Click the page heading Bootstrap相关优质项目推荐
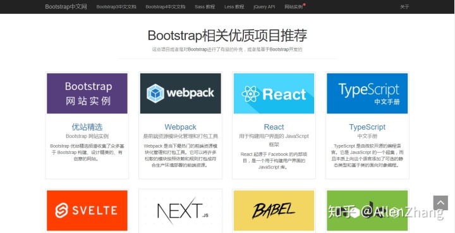The width and height of the screenshot is (455, 233). [227, 36]
